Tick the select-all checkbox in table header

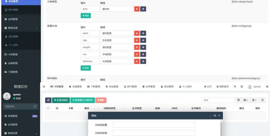[48, 108]
